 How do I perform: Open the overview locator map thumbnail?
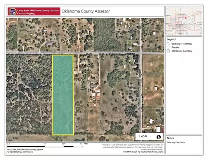(x=184, y=21)
